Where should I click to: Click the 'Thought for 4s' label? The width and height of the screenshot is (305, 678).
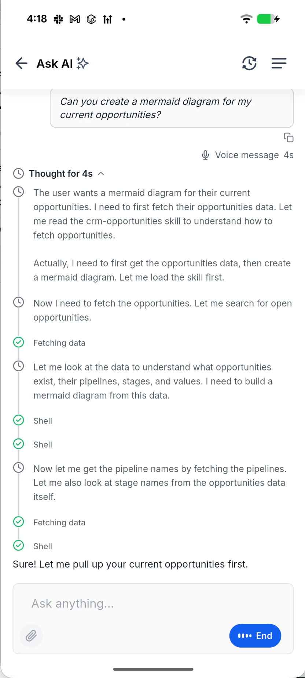coord(61,174)
